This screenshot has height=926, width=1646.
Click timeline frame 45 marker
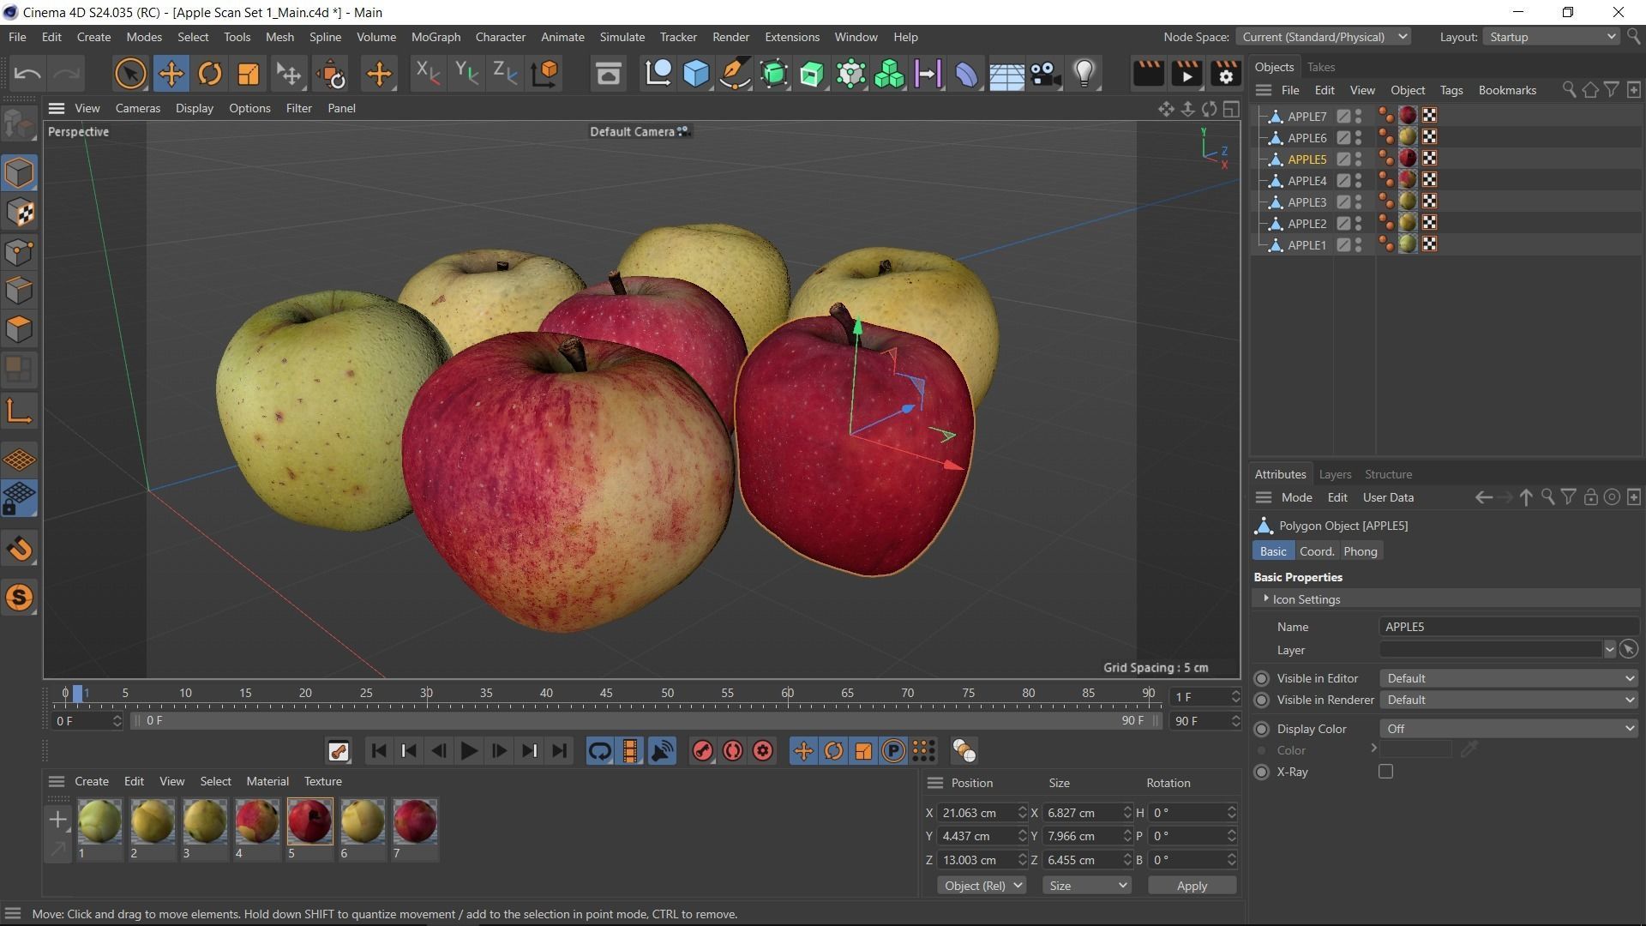coord(606,693)
